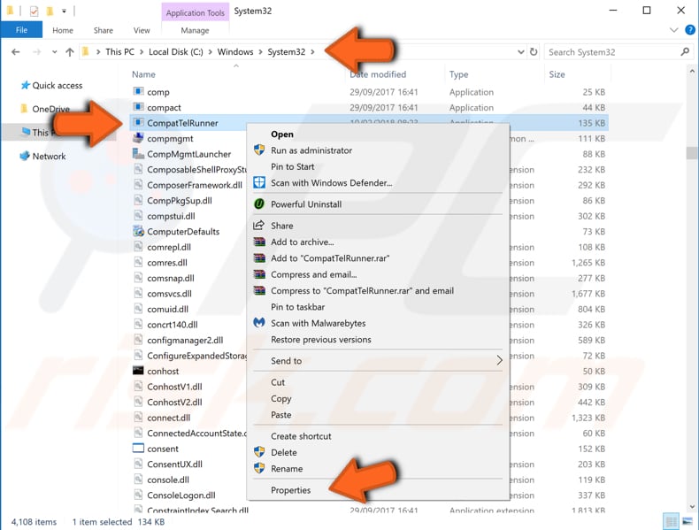Image resolution: width=699 pixels, height=530 pixels.
Task: Select Run as administrator
Action: 311,150
